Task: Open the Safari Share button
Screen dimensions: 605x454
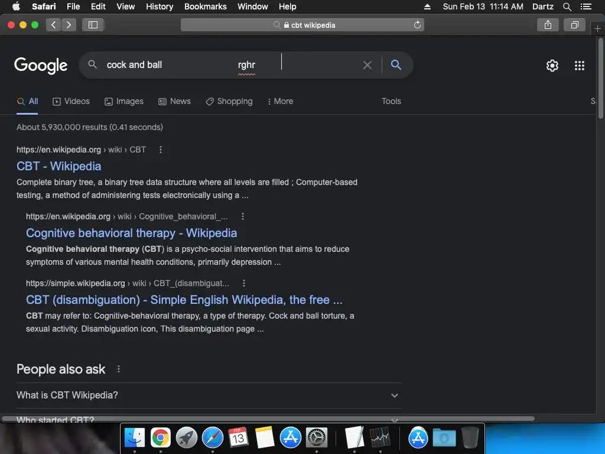Action: tap(548, 25)
